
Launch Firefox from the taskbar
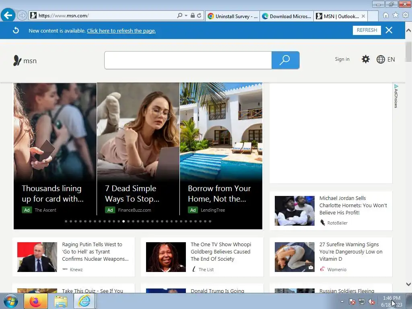[x=36, y=301]
